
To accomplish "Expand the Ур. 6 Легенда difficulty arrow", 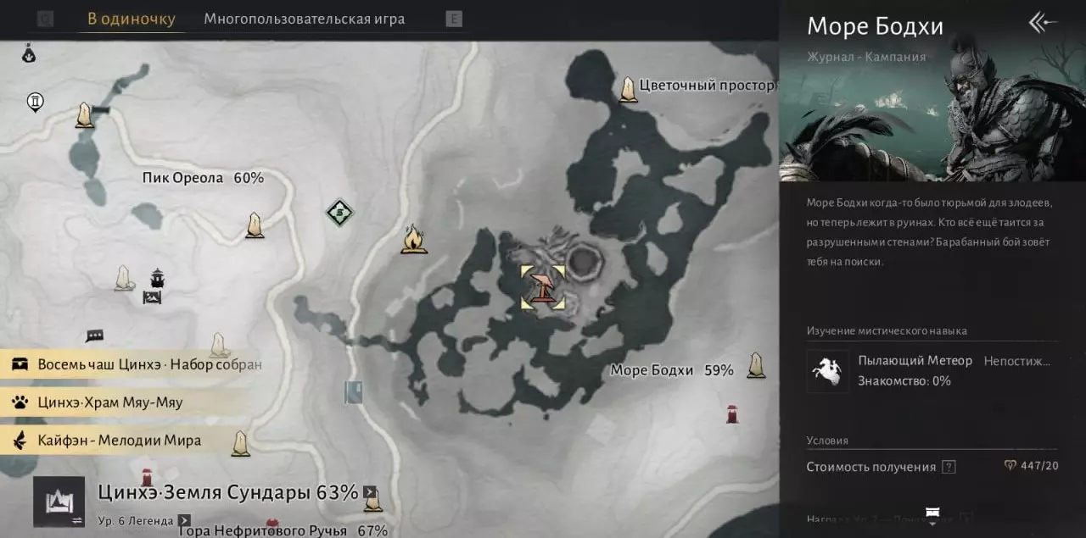I will (x=184, y=520).
